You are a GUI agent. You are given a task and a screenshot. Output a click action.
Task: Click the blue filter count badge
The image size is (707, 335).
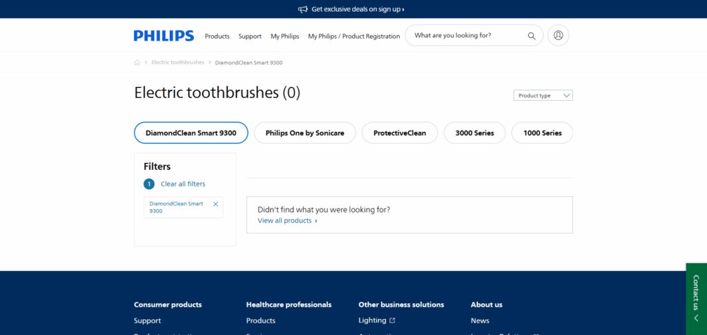pos(149,184)
